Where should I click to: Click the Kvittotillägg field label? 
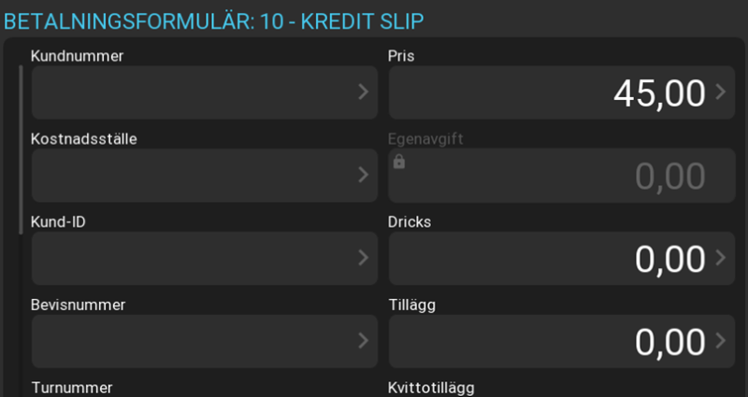(x=430, y=388)
